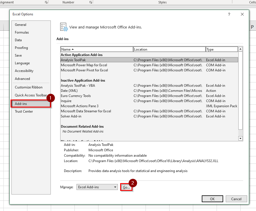Choose Euro Currency Tools entry
256x211 pixels.
coord(76,96)
